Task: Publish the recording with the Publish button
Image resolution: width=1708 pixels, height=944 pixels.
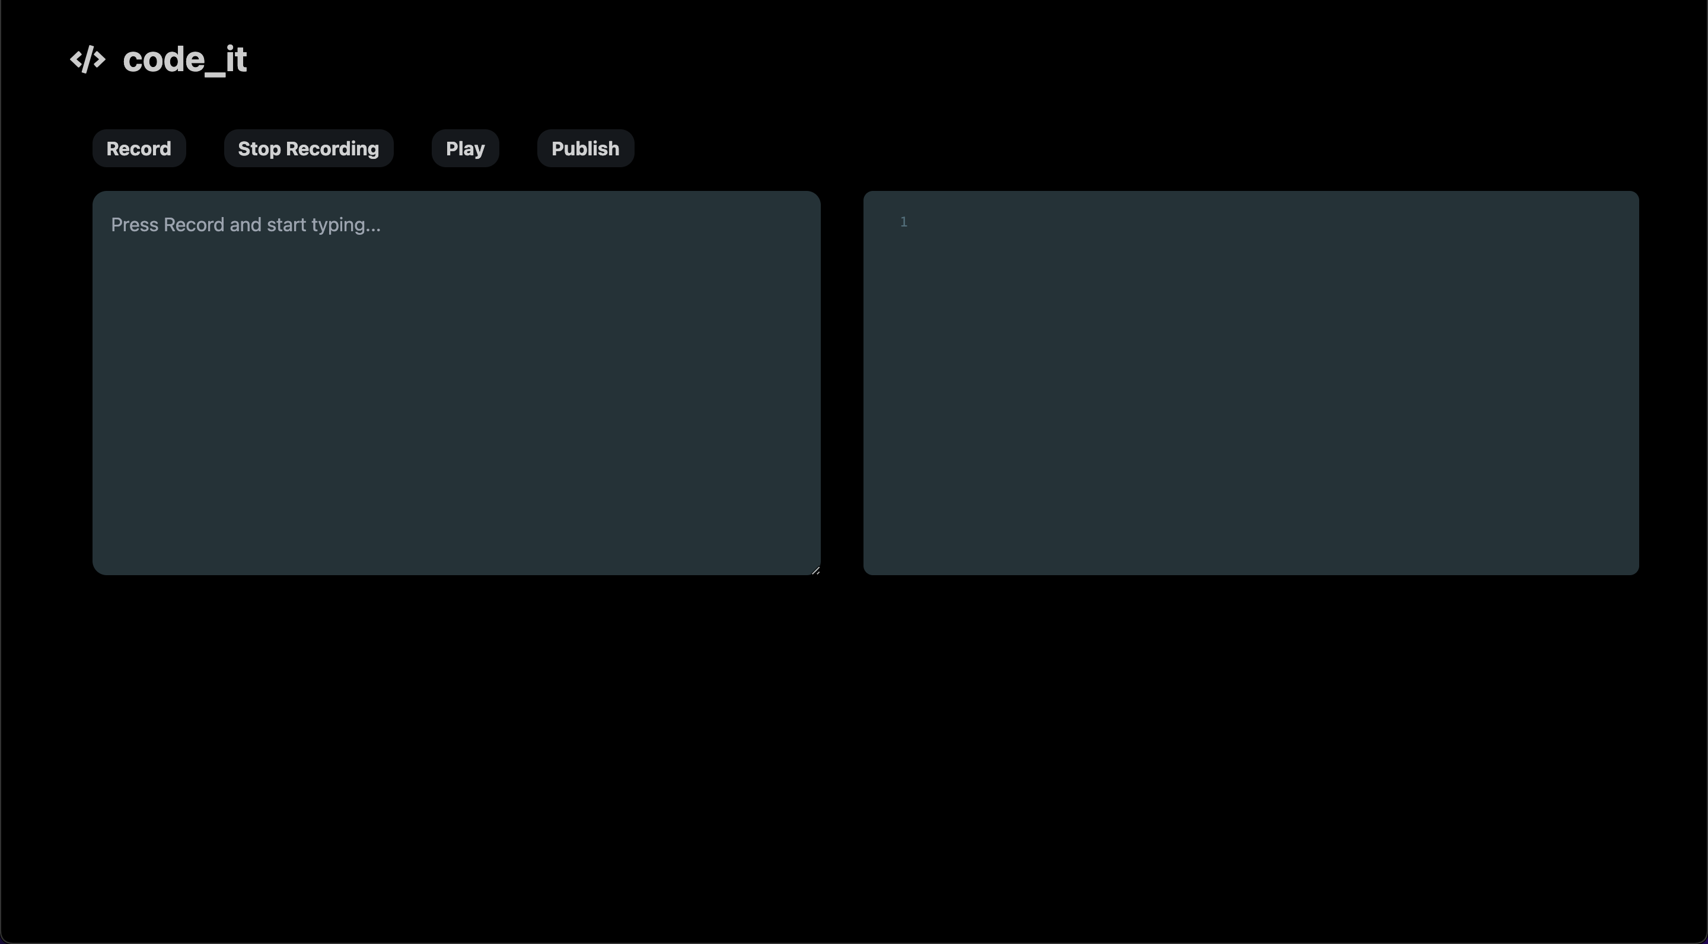Action: point(585,148)
